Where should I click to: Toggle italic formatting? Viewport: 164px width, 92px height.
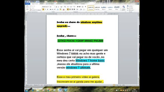tap(45, 9)
